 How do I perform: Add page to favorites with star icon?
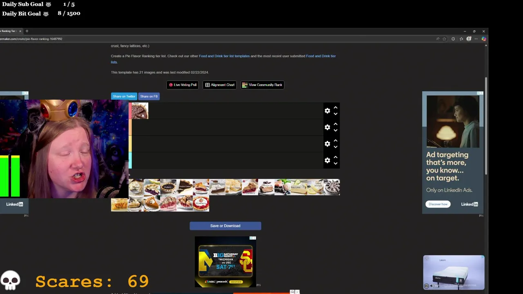click(x=445, y=39)
